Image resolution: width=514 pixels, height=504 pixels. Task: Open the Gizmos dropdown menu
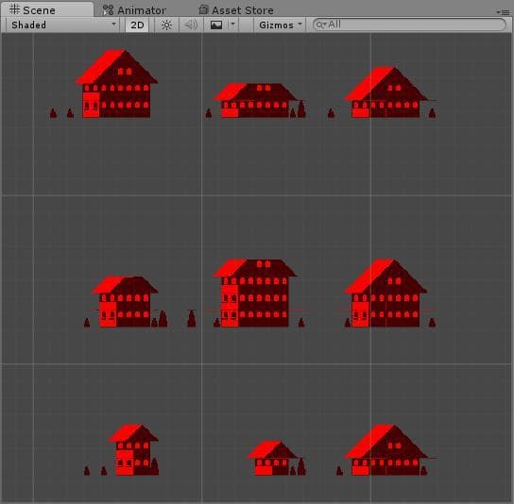click(280, 25)
